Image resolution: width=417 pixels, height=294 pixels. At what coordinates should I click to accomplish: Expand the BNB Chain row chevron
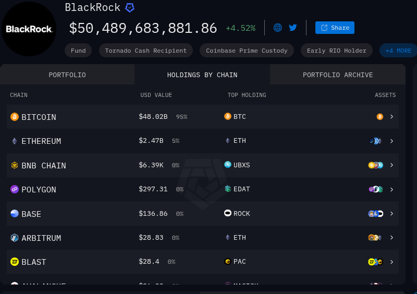tap(392, 165)
